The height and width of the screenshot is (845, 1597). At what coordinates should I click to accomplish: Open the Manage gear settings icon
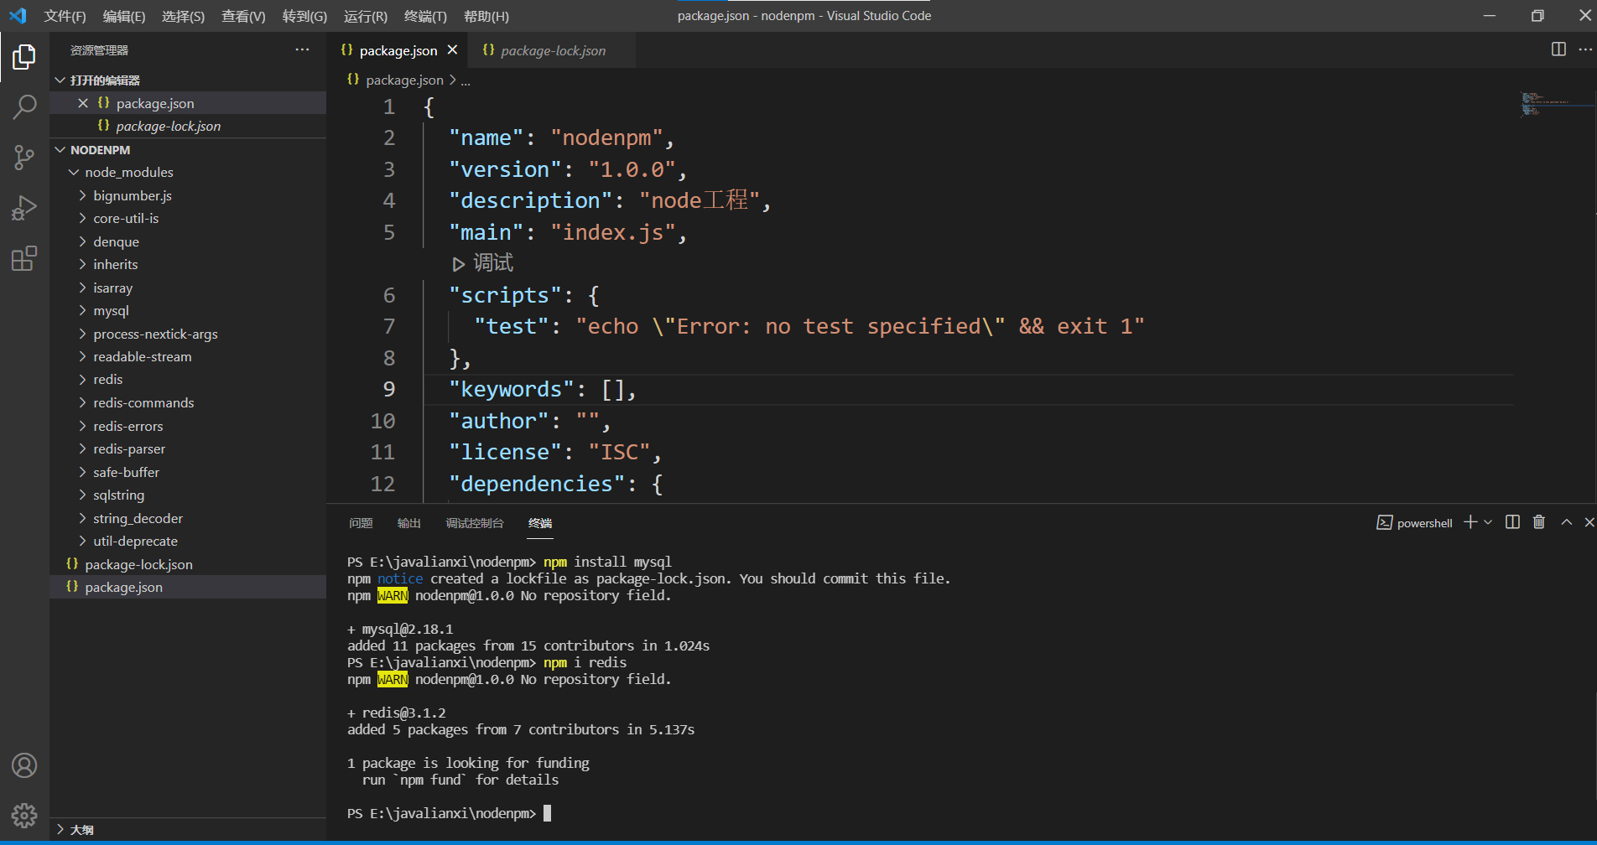(24, 815)
